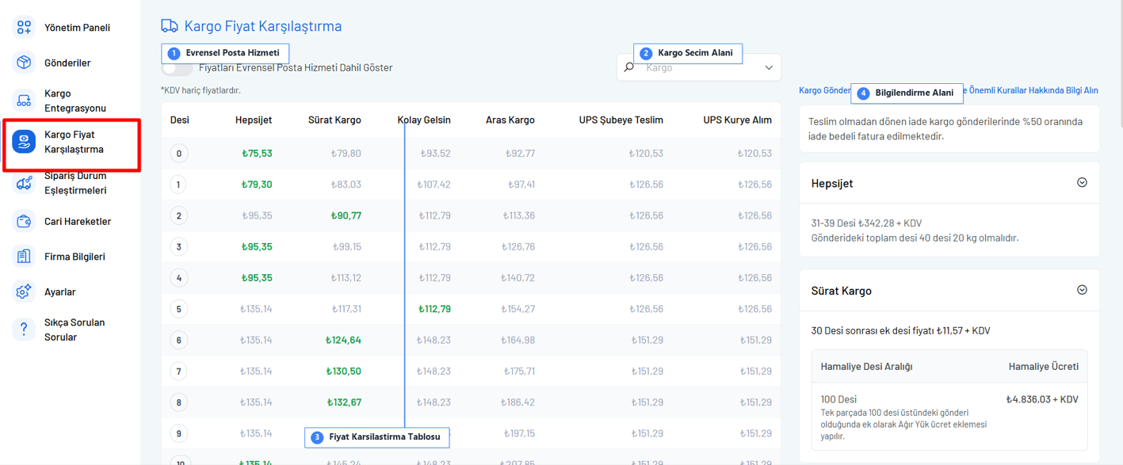
Task: Click the Hepsijet column header
Action: (x=253, y=120)
